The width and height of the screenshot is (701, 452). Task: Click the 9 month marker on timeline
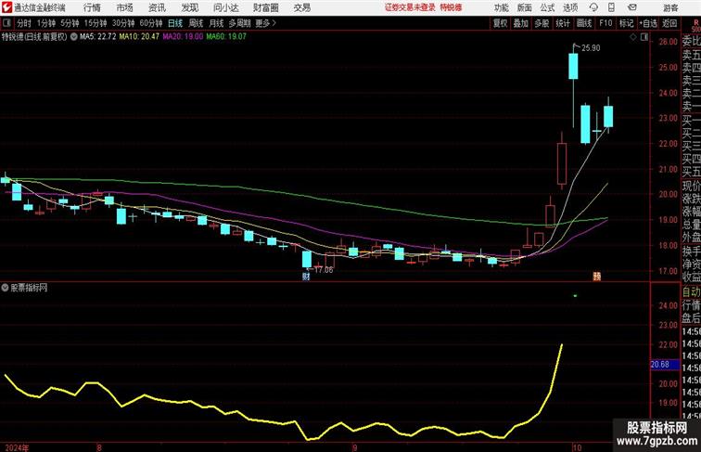(x=354, y=447)
